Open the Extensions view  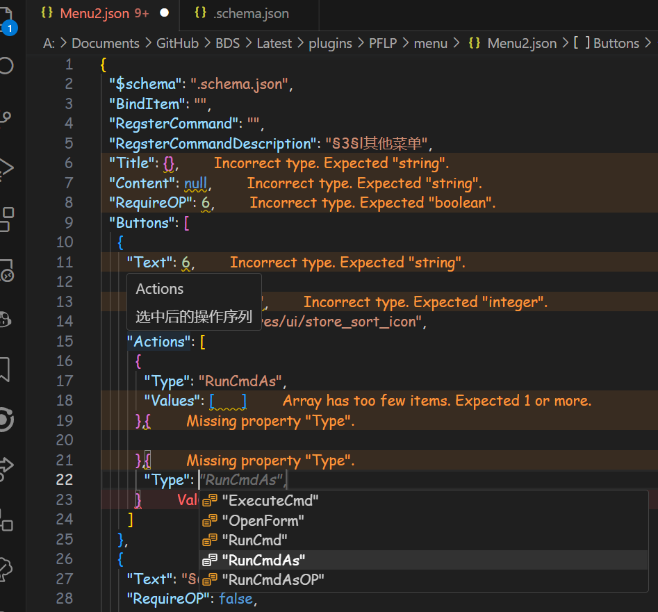tap(7, 218)
